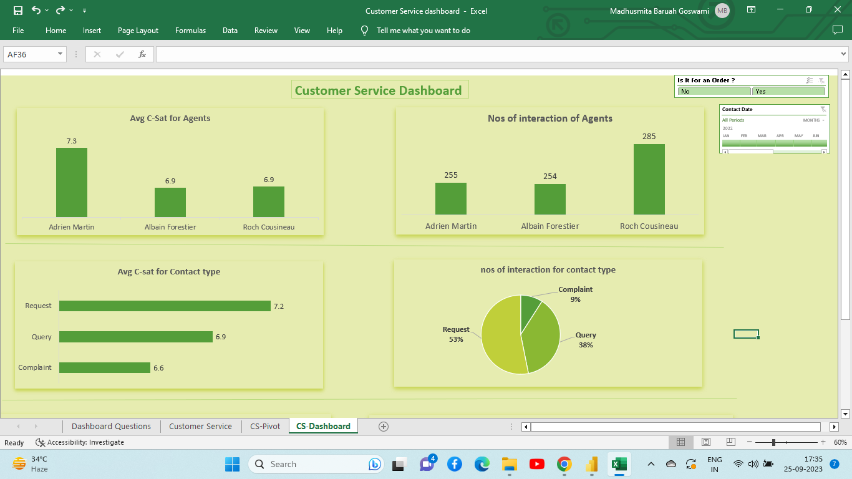Click the Undo icon
The width and height of the screenshot is (852, 479).
click(x=36, y=11)
